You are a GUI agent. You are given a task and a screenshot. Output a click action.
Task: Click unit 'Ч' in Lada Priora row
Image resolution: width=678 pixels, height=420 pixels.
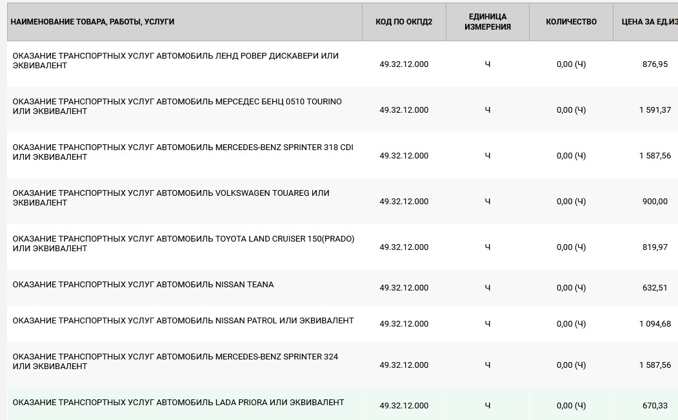tap(488, 406)
